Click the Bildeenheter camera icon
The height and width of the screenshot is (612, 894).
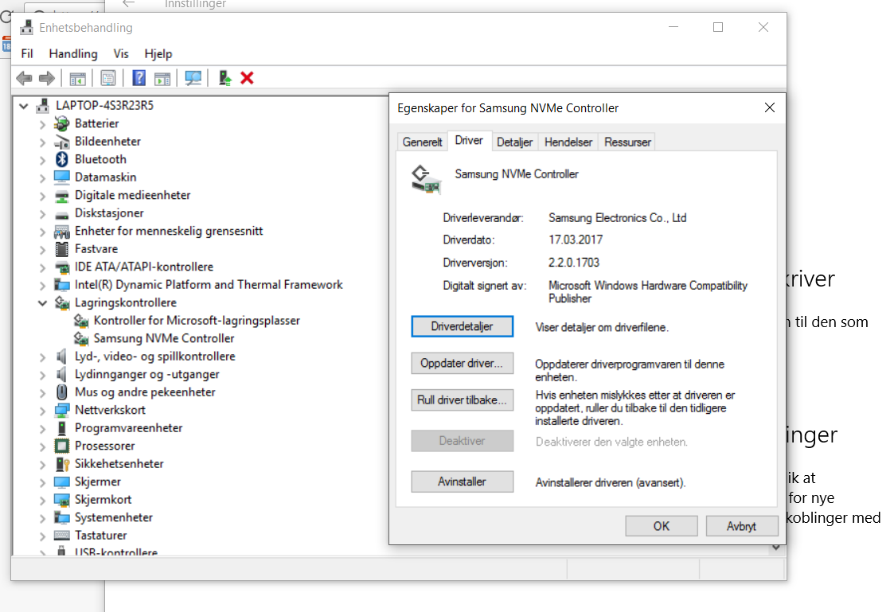61,142
